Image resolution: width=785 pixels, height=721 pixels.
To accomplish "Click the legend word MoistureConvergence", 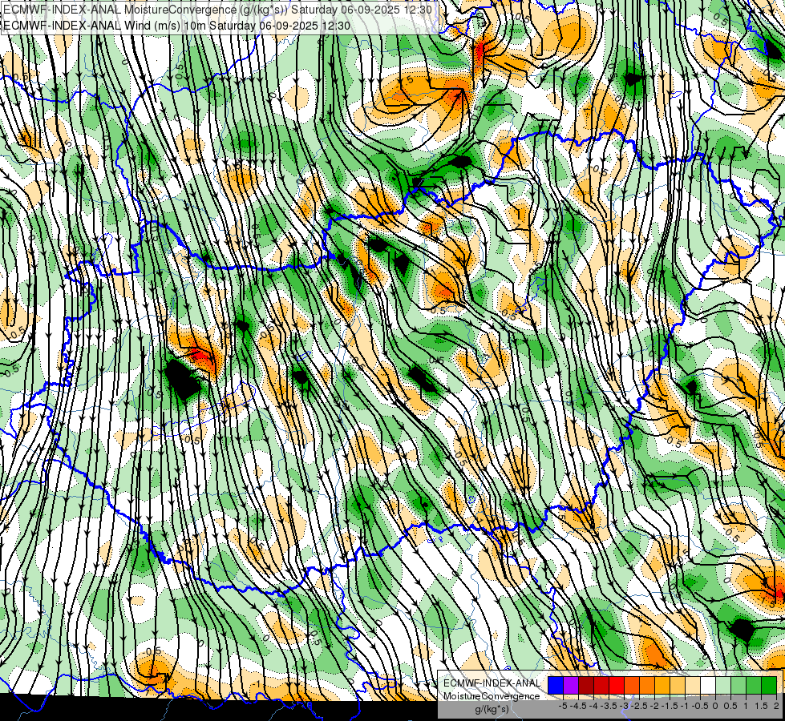I will pos(492,696).
